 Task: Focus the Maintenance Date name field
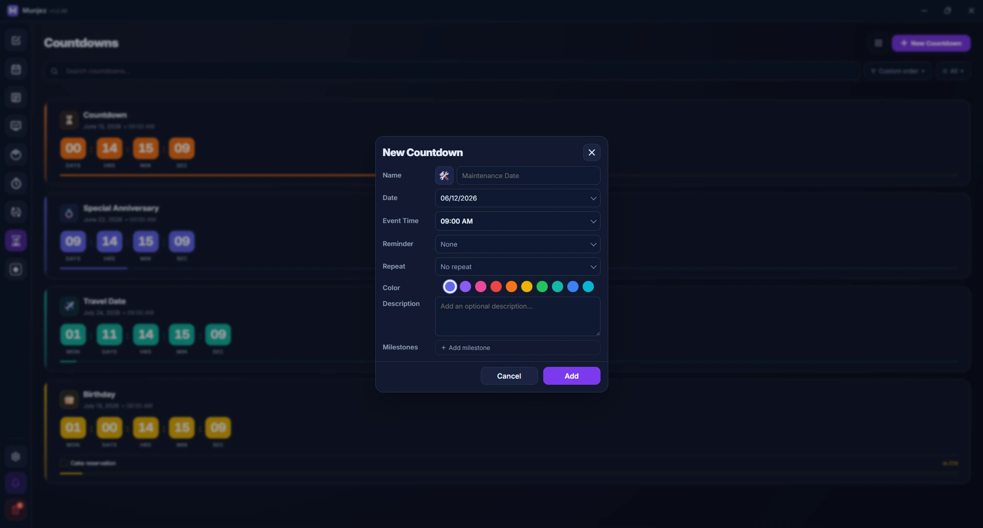(x=528, y=175)
